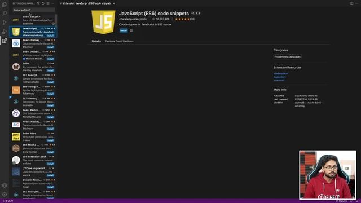The height and width of the screenshot is (203, 361).
Task: Select Babel ES6/ES7 extension in list
Action: [33, 20]
